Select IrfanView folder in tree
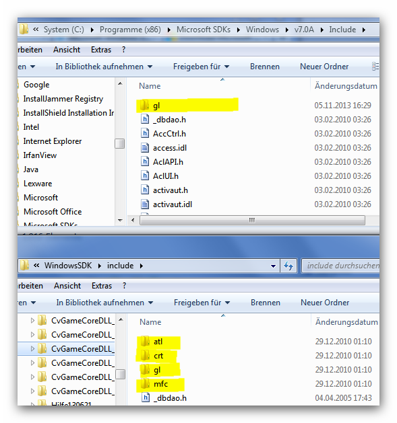Image resolution: width=397 pixels, height=423 pixels. (40, 155)
